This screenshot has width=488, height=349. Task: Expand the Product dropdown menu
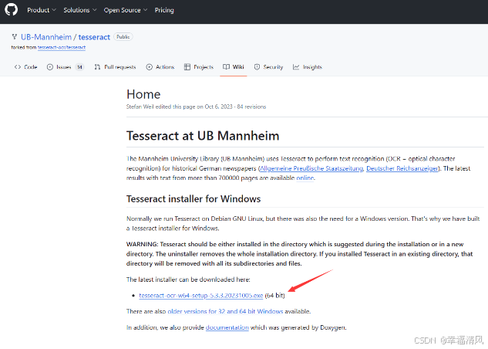pyautogui.click(x=42, y=10)
